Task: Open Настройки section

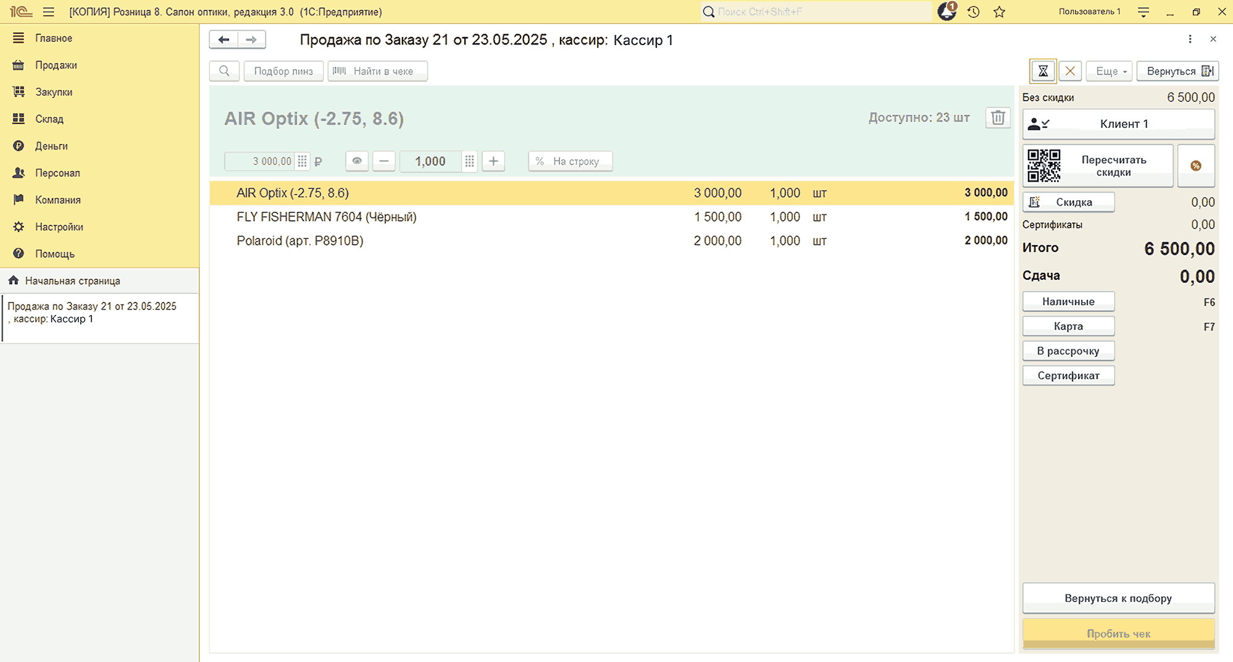Action: (59, 227)
